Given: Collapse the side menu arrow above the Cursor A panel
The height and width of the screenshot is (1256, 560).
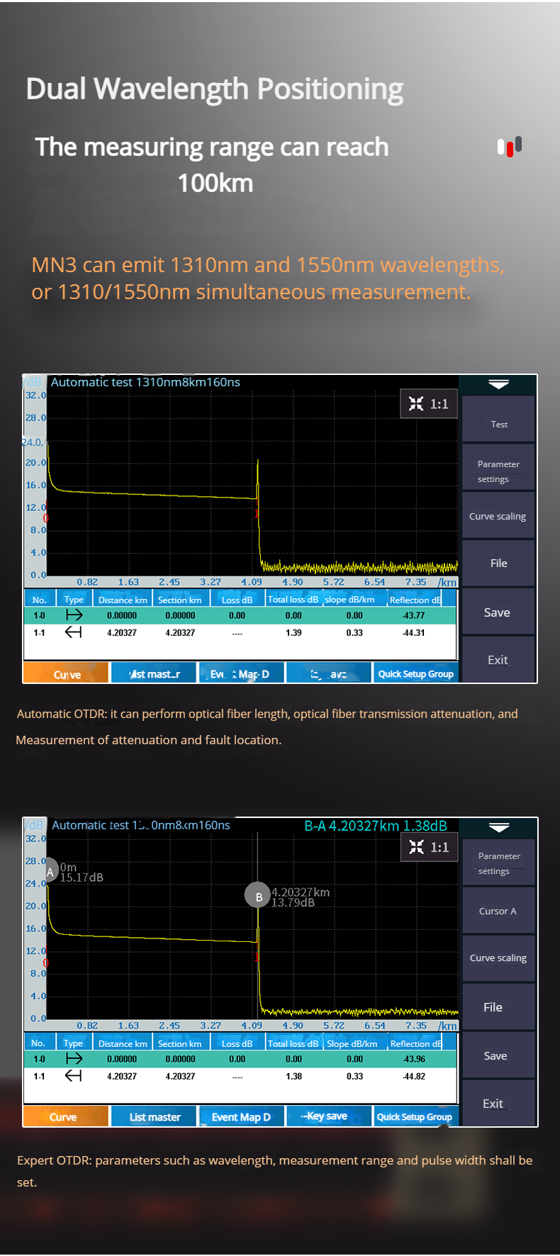Looking at the screenshot, I should pyautogui.click(x=498, y=827).
